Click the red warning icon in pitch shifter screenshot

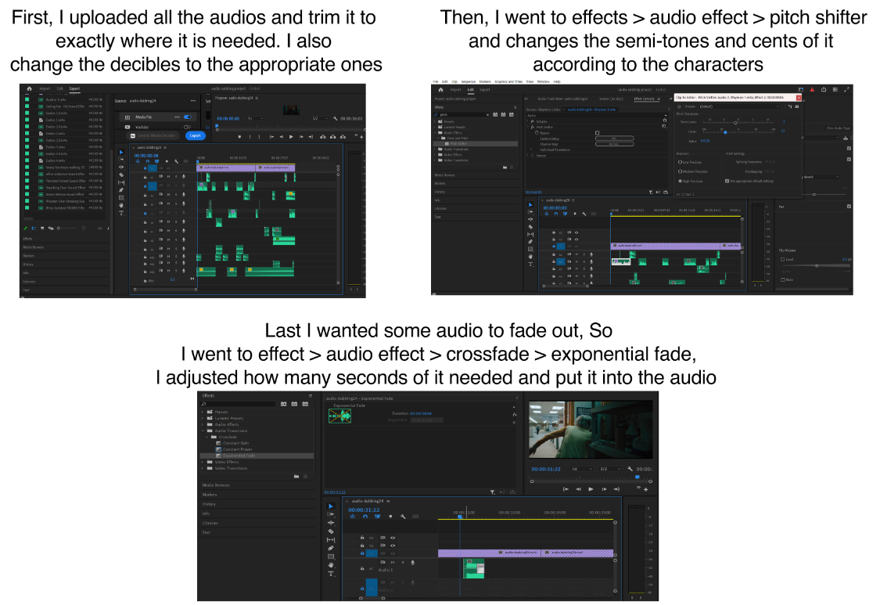[812, 89]
